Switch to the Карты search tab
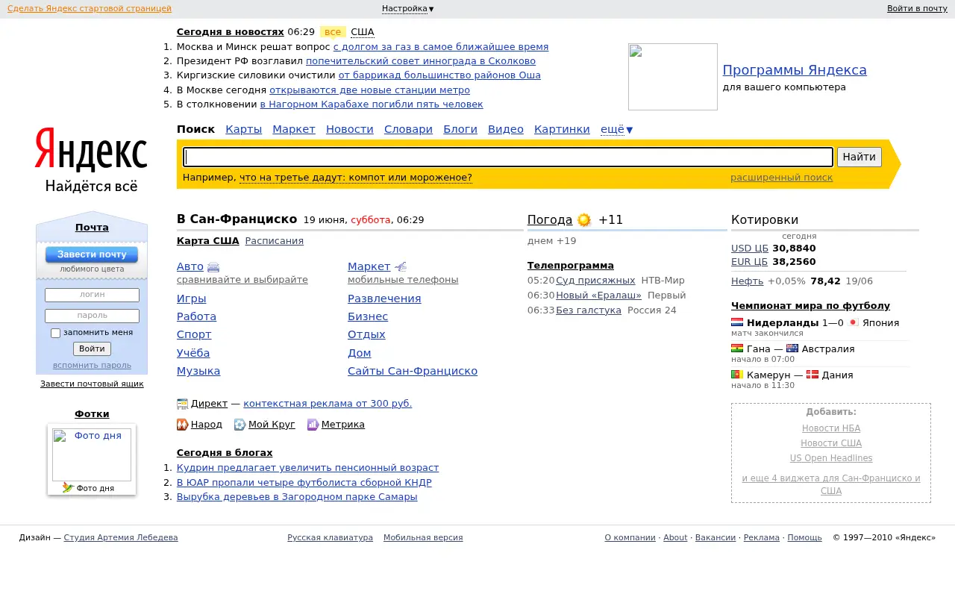955x597 pixels. (244, 129)
